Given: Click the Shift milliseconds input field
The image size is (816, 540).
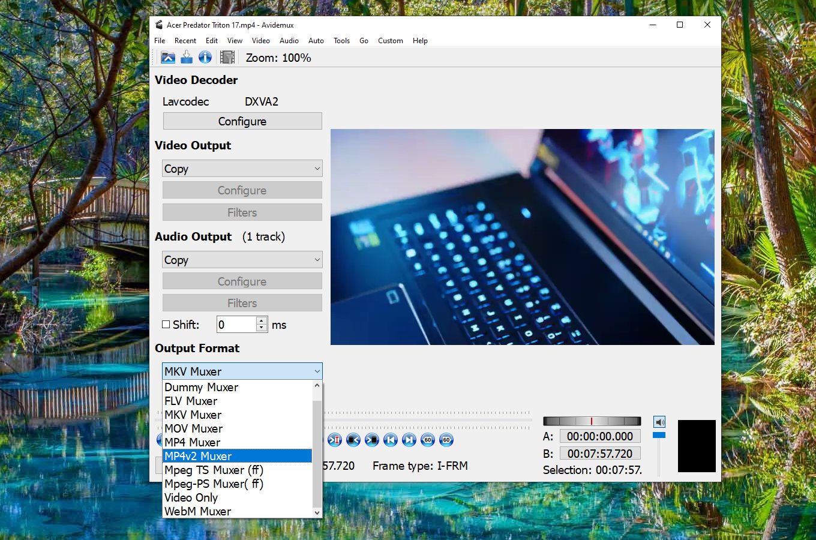Looking at the screenshot, I should tap(236, 325).
